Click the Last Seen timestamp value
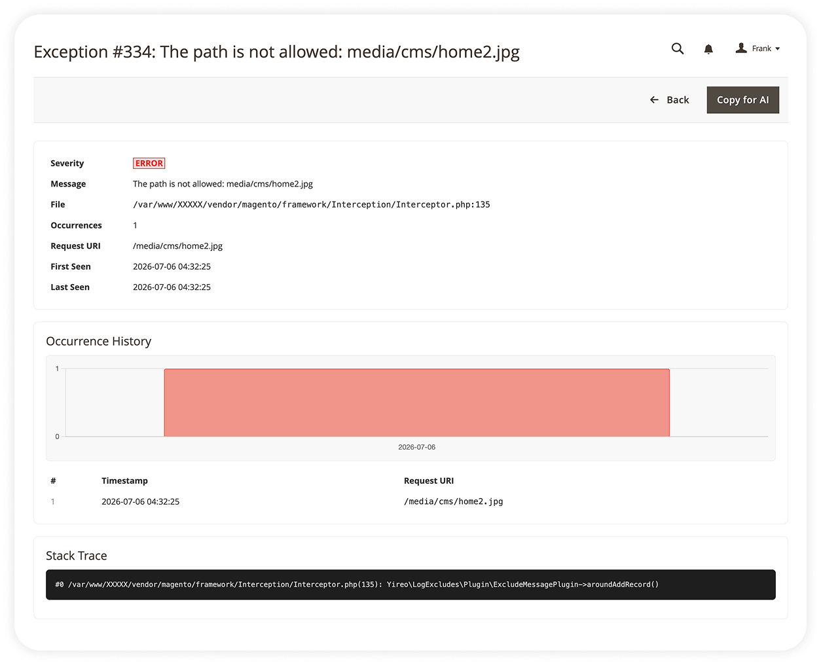Viewport: 821px width, 665px height. [x=172, y=287]
